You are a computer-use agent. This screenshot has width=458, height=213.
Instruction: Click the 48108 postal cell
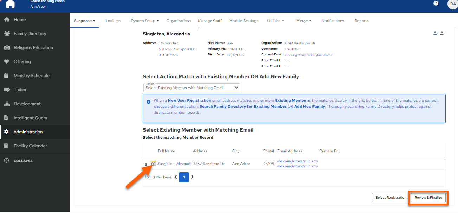click(269, 164)
